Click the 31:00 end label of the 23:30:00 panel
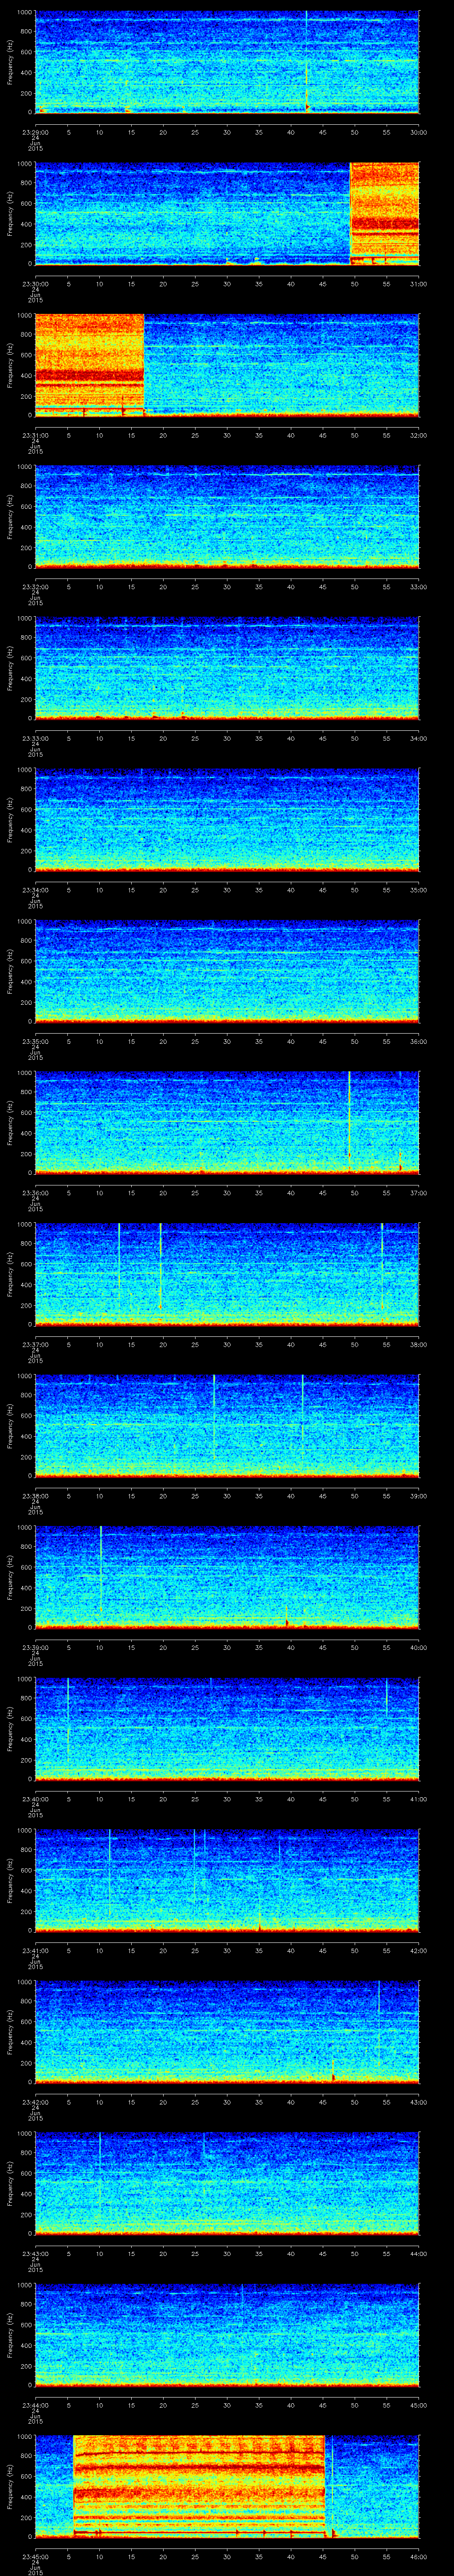The height and width of the screenshot is (2576, 454). pos(419,284)
